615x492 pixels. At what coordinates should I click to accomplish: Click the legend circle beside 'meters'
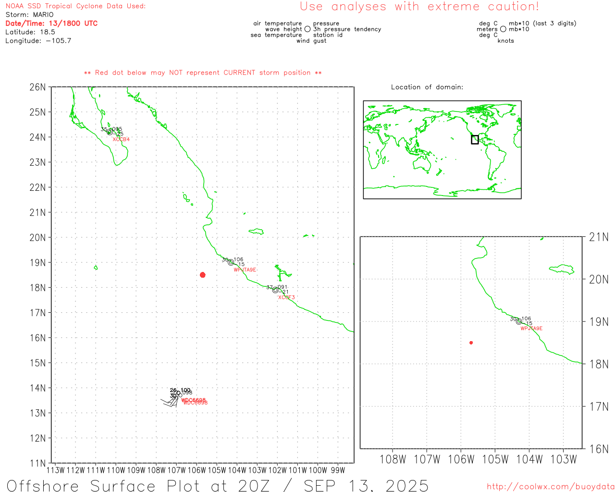[x=503, y=29]
